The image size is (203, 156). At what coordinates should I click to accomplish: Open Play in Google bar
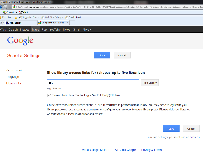point(44,30)
